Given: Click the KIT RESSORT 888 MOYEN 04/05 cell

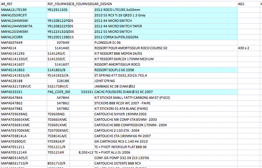Looking at the screenshot, I should (x=165, y=53).
